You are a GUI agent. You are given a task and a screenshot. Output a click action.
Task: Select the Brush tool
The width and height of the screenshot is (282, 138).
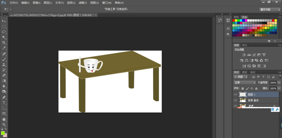click(x=4, y=59)
